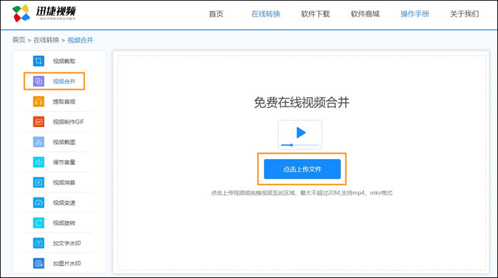Viewport: 498px width, 278px height.
Task: Go to 在线转换 in the breadcrumb
Action: [x=47, y=40]
